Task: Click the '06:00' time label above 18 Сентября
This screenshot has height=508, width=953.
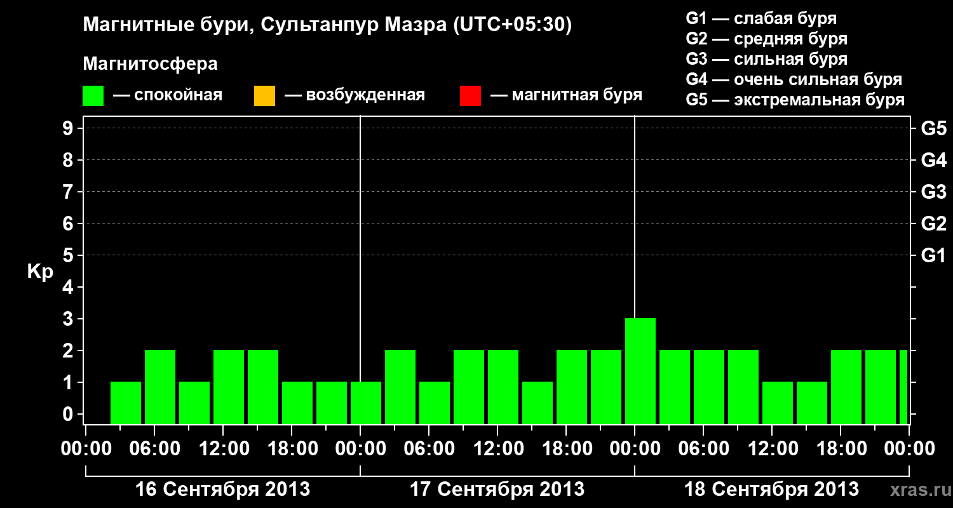Action: coord(703,449)
